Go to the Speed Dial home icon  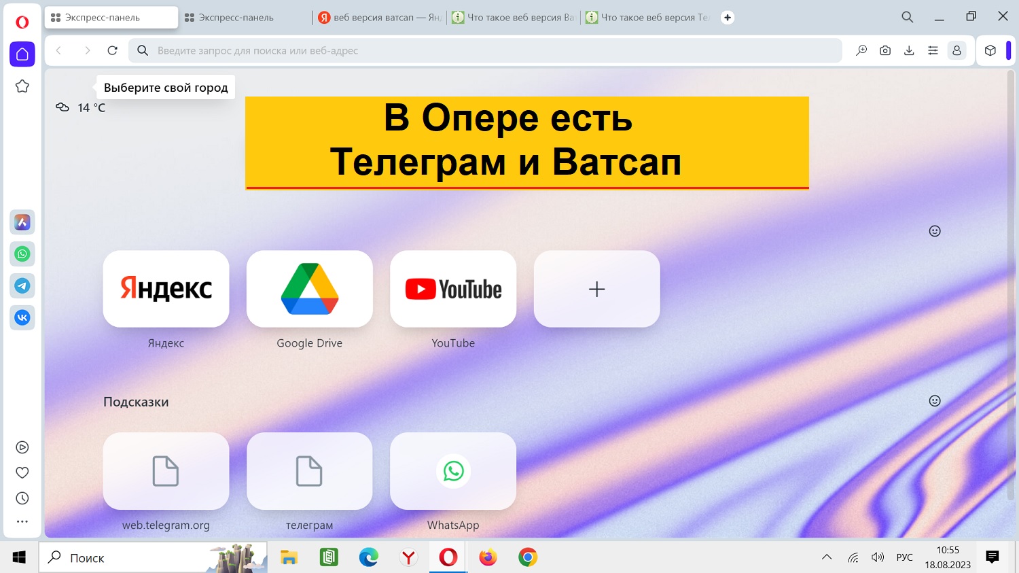click(x=22, y=54)
